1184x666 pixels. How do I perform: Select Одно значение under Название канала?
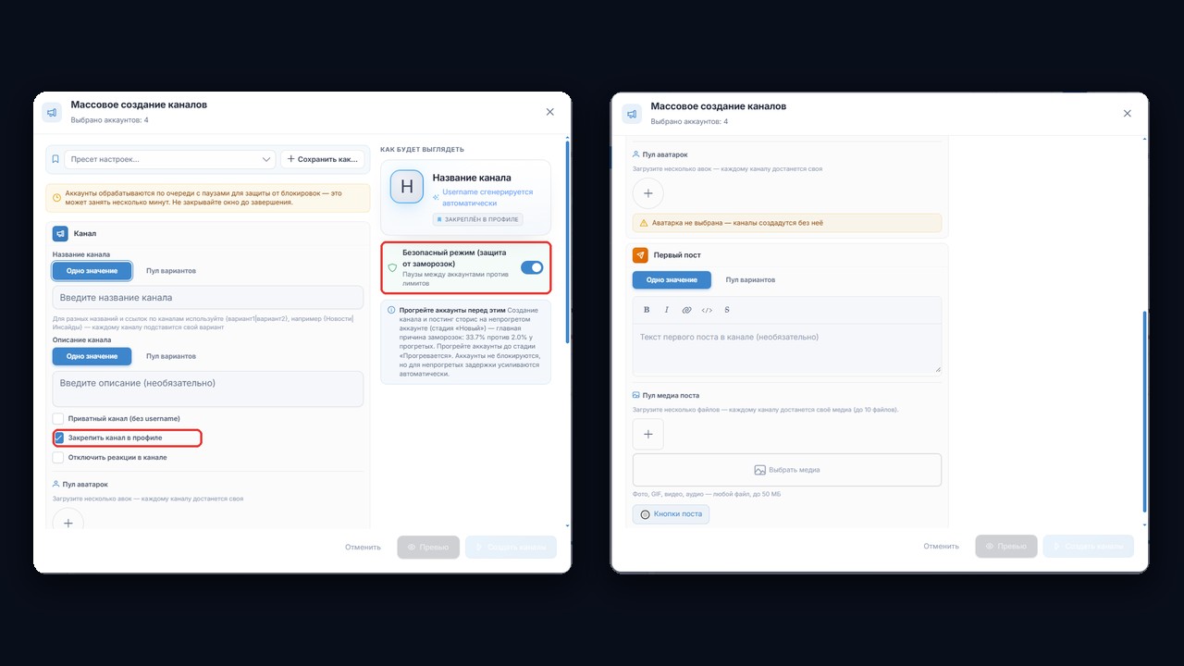tap(92, 271)
